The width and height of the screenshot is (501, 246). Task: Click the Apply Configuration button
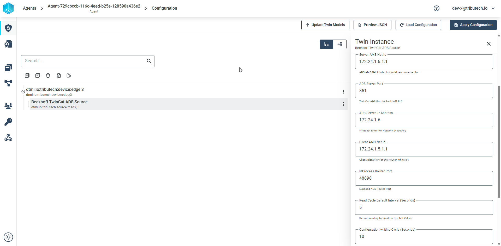tap(473, 25)
